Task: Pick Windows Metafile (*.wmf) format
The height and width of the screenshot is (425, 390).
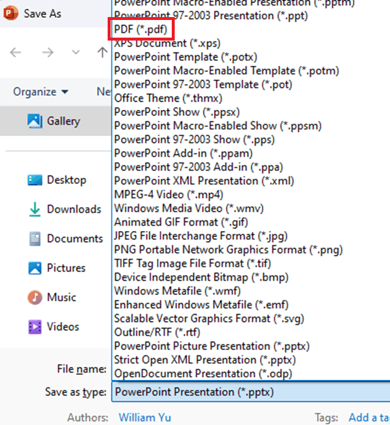Action: (178, 291)
